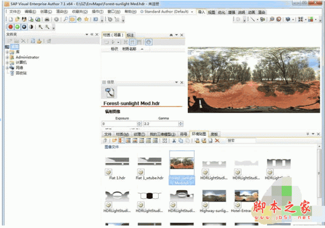Viewport: 325px width, 228px height.
Task: Click the 标识 column header
Action: 114,49
